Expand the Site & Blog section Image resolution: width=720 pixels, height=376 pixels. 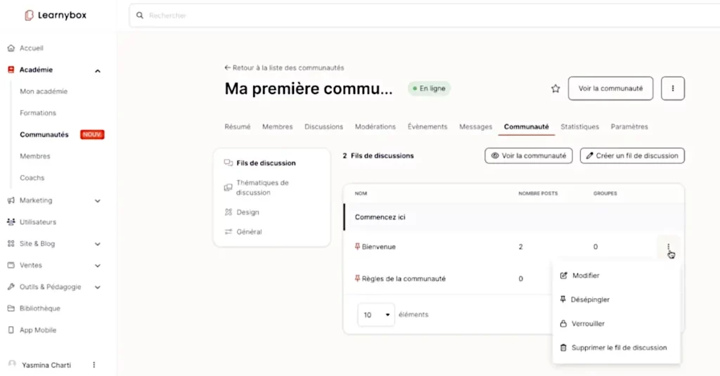(x=97, y=245)
